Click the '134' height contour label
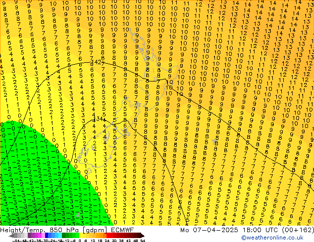 coord(99,119)
